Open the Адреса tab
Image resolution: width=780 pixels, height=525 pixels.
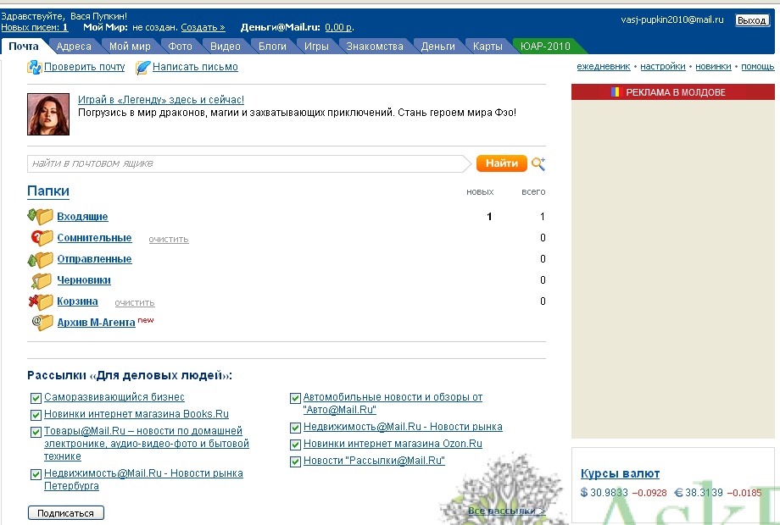coord(74,47)
